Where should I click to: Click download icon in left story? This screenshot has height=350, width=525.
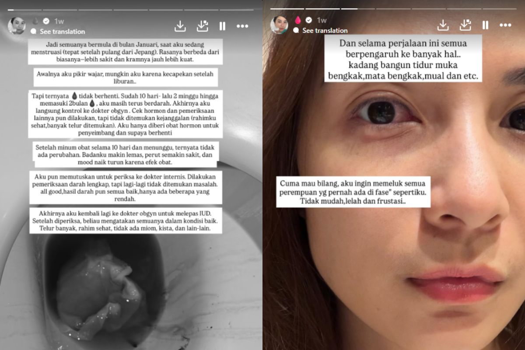coord(180,26)
